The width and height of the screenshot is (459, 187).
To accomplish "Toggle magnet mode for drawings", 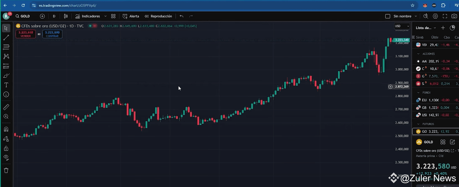I will click(x=6, y=129).
